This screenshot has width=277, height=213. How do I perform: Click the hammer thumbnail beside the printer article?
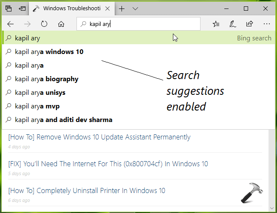tap(252, 193)
